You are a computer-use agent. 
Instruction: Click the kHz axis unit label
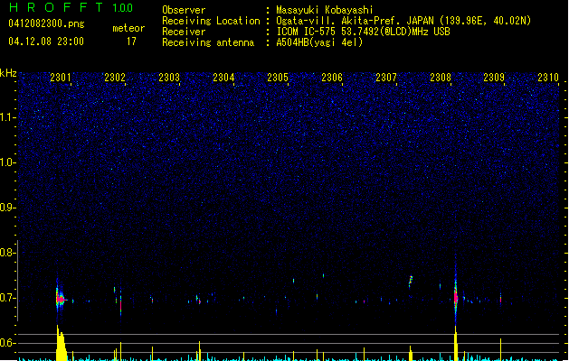tap(8, 73)
